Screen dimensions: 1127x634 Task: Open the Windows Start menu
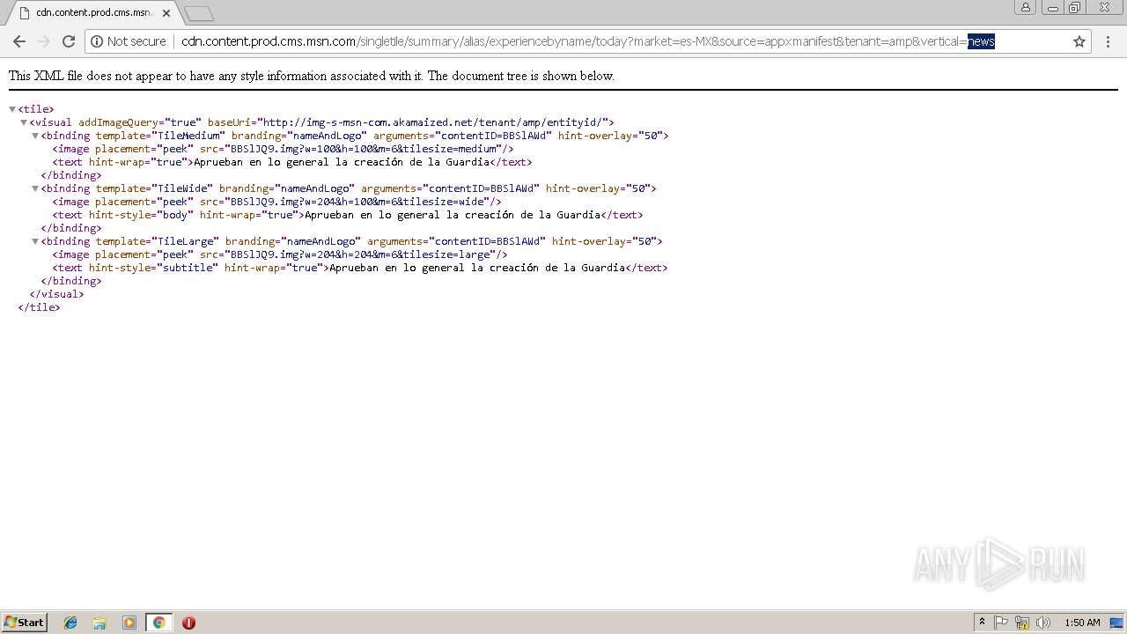coord(24,623)
